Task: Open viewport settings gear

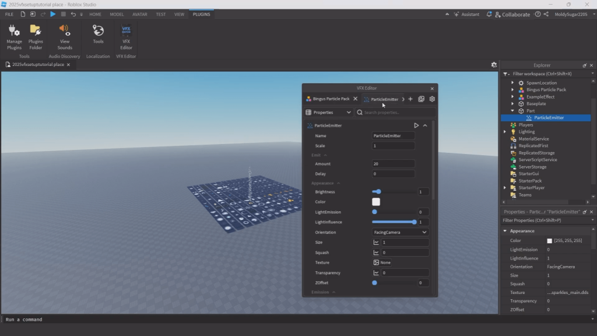Action: coord(494,65)
